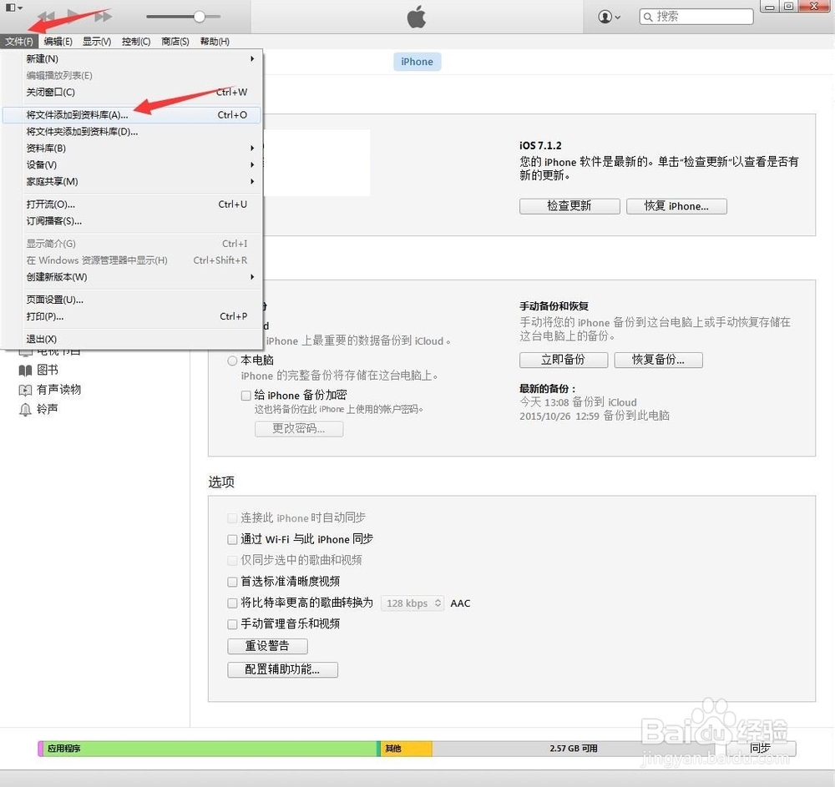Choose 打印(P)... menu entry
The image size is (835, 787).
point(132,316)
